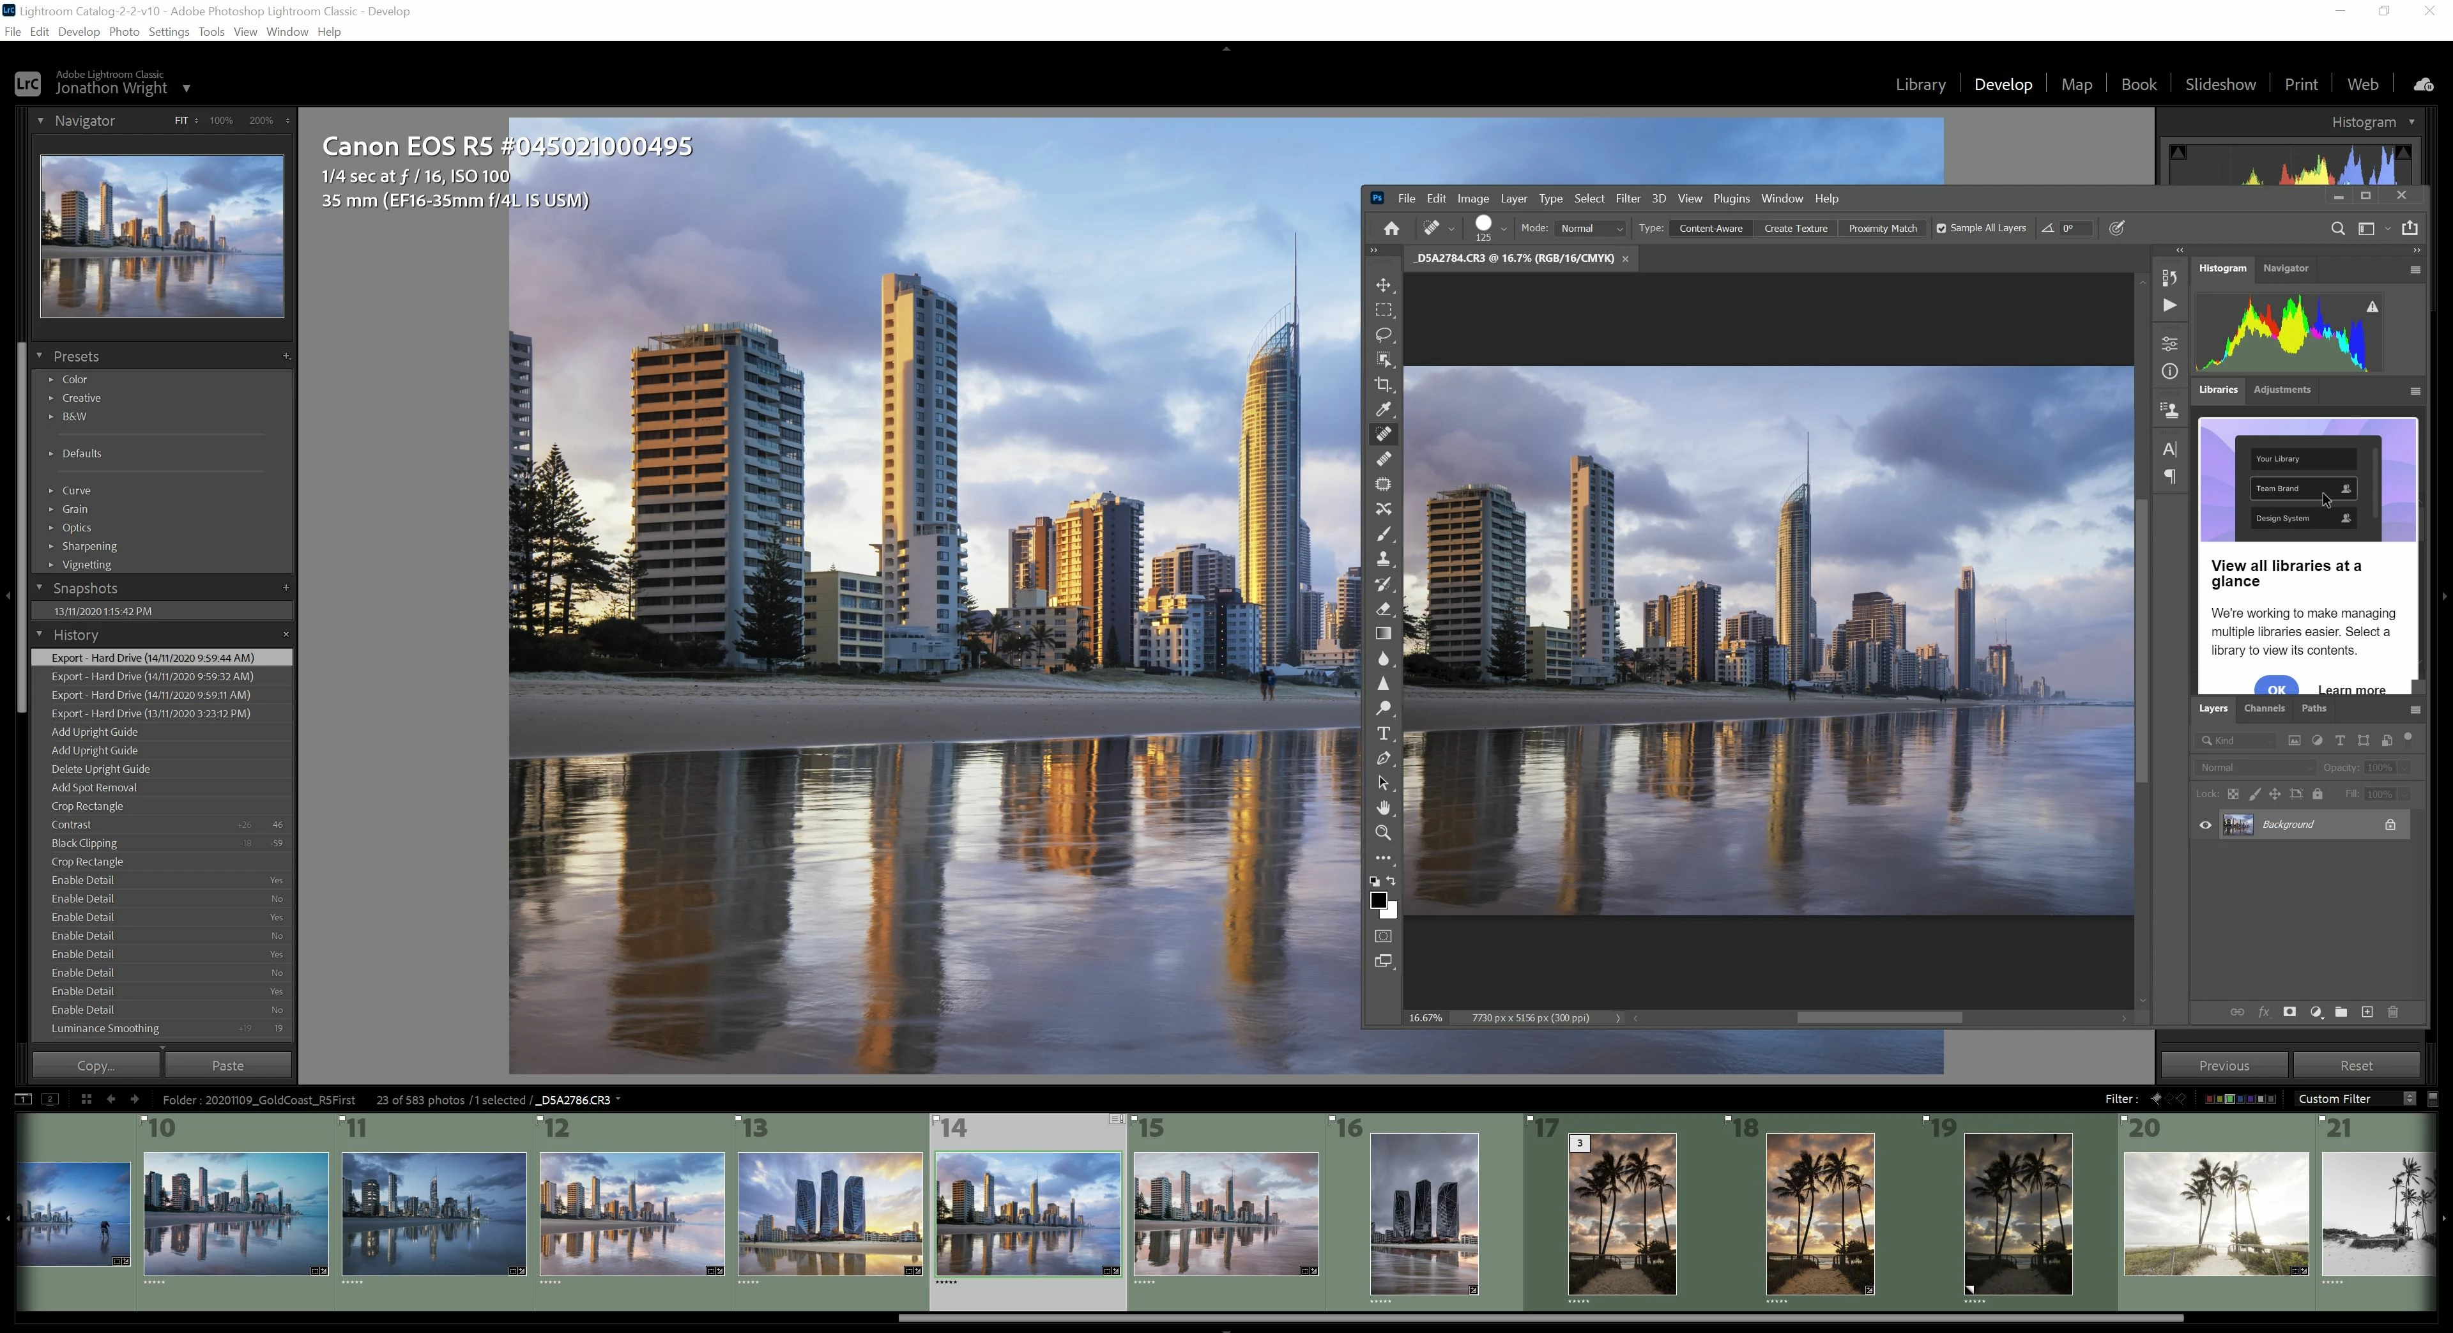Pick the Hand tool
The image size is (2453, 1333).
click(1384, 809)
